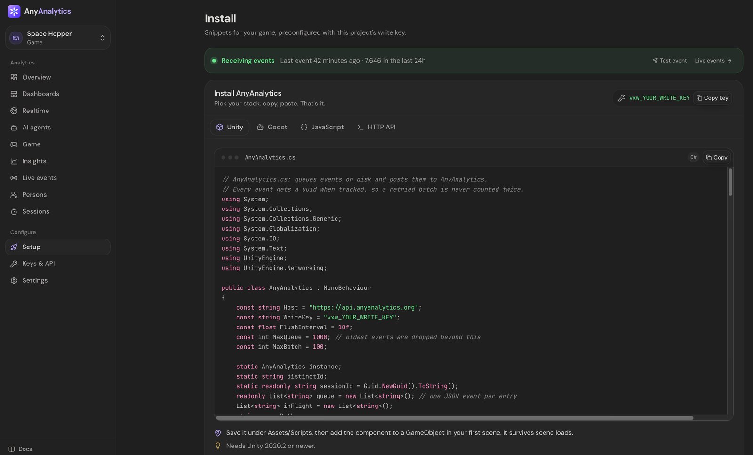Open Docs at the sidebar bottom
753x455 pixels.
tap(21, 449)
